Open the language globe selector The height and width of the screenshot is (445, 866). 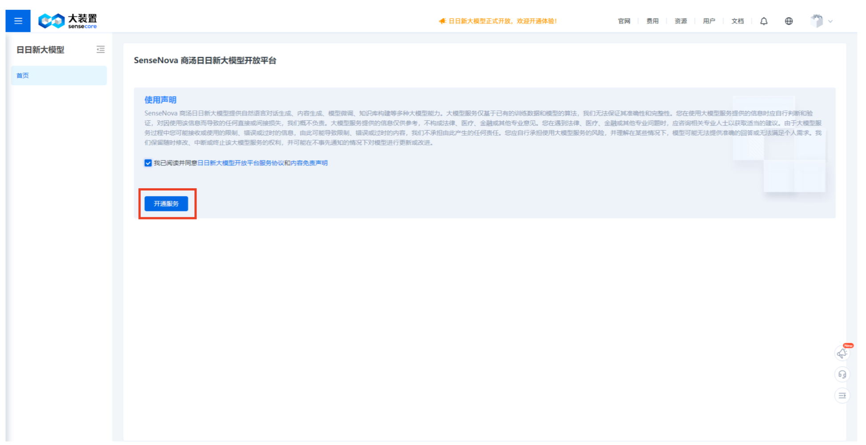(x=789, y=21)
